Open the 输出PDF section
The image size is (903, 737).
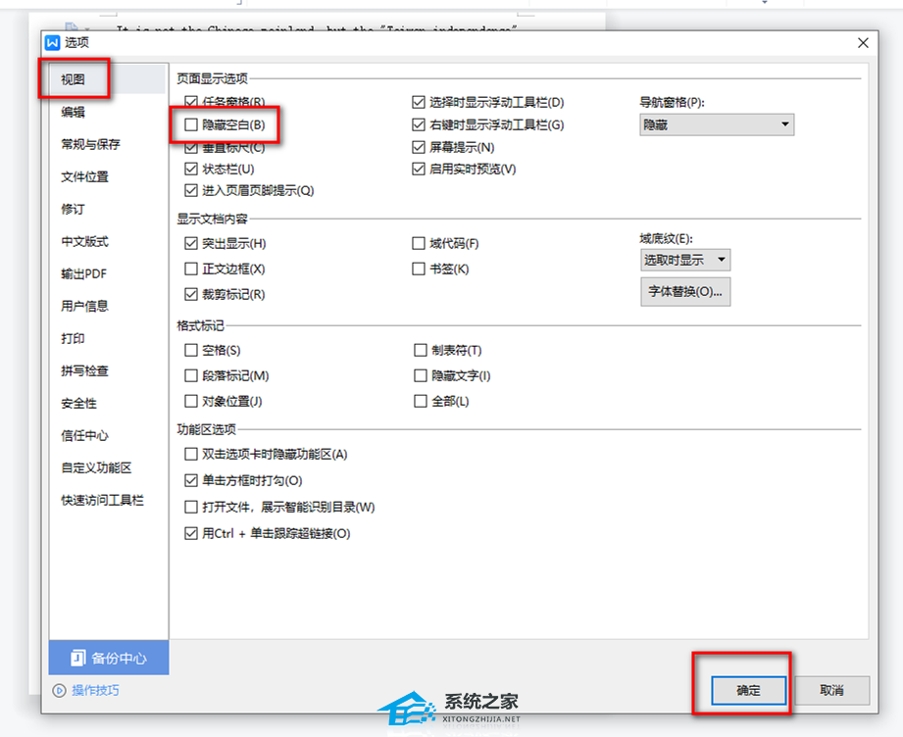point(84,273)
